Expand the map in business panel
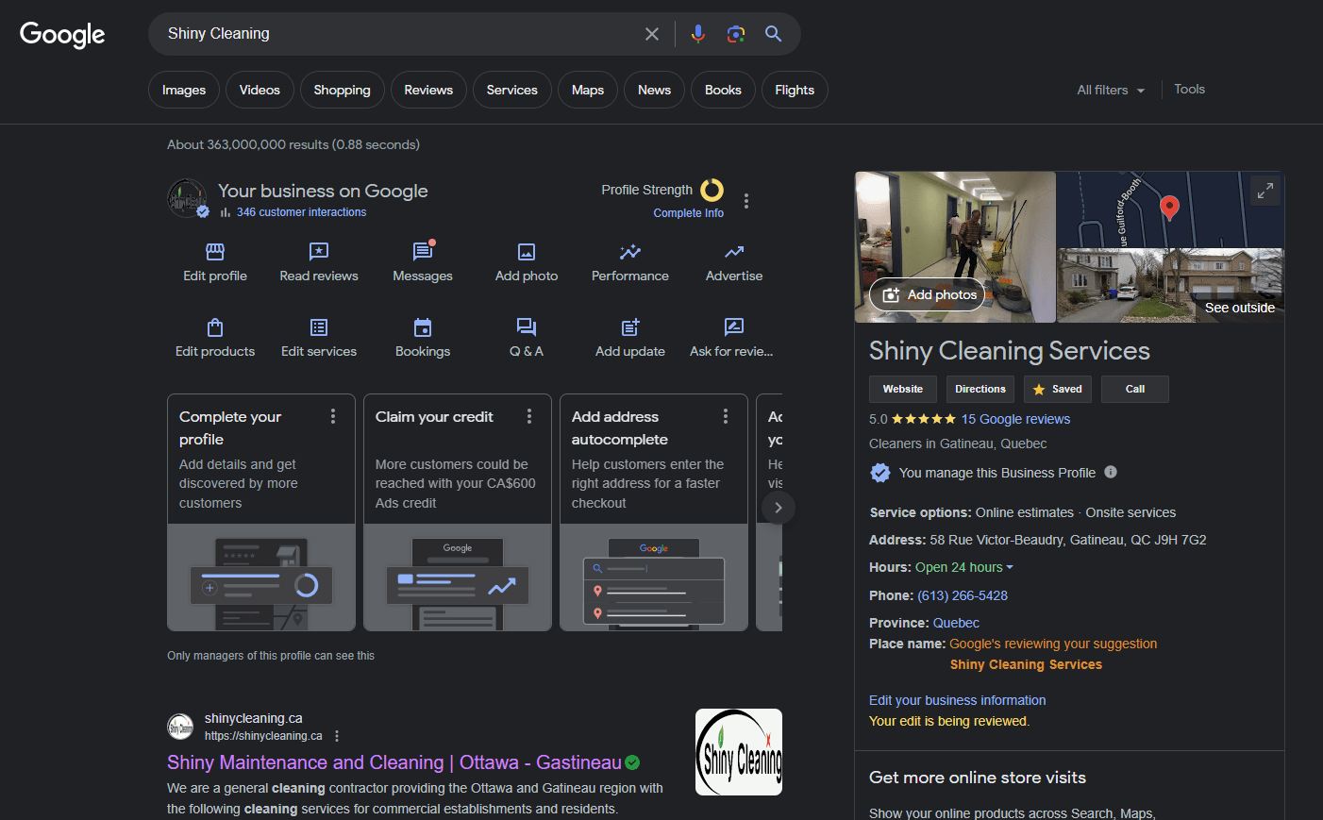The height and width of the screenshot is (820, 1323). (x=1264, y=191)
